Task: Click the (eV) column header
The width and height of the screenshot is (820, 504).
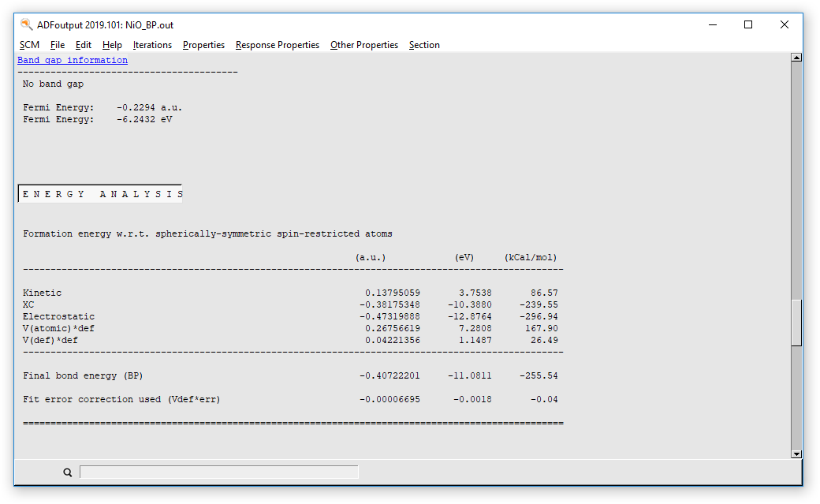Action: (464, 257)
